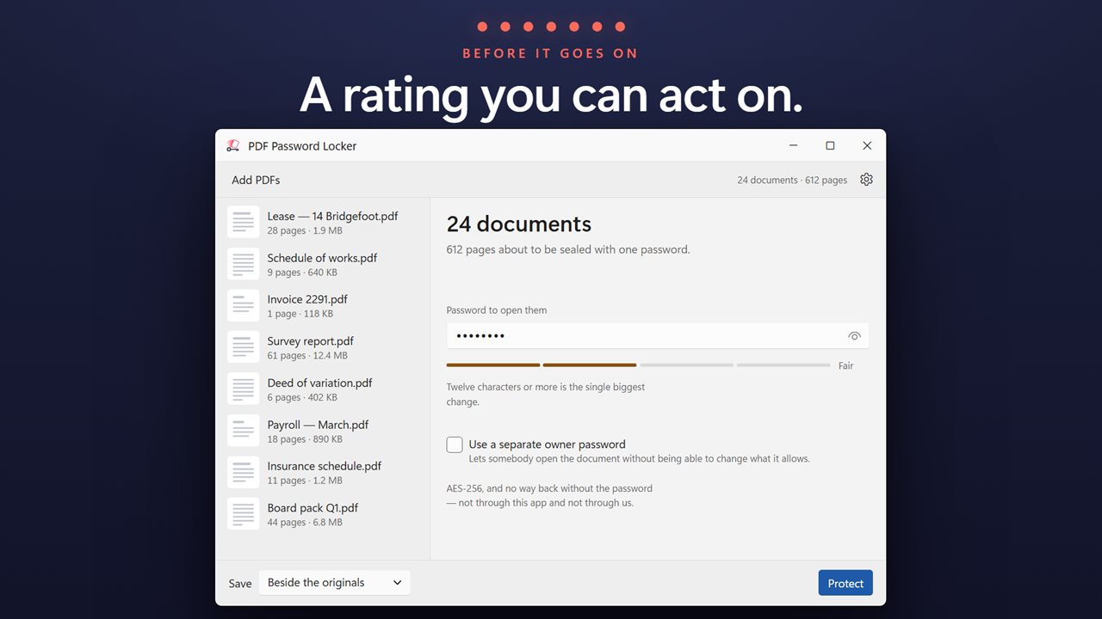Enable Use a separate owner password

455,444
